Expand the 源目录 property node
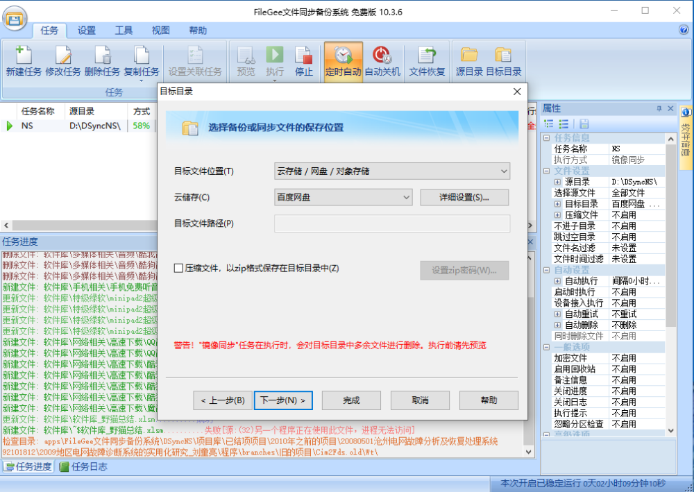The height and width of the screenshot is (492, 694). [x=558, y=182]
